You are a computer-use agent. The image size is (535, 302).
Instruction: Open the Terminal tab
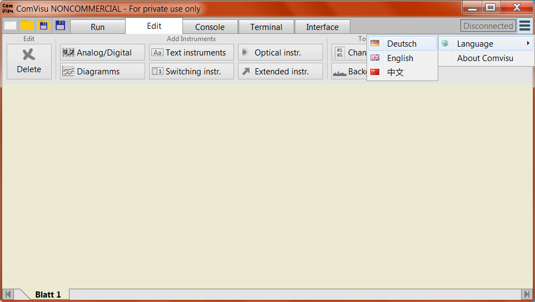pyautogui.click(x=266, y=27)
